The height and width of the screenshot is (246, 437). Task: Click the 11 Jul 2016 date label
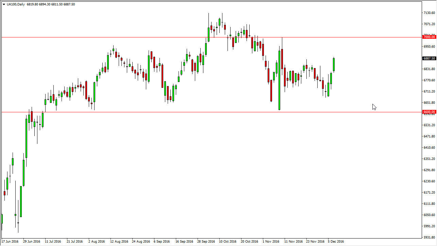click(53, 242)
